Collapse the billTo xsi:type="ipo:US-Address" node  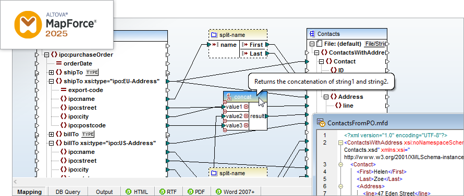click(x=51, y=143)
